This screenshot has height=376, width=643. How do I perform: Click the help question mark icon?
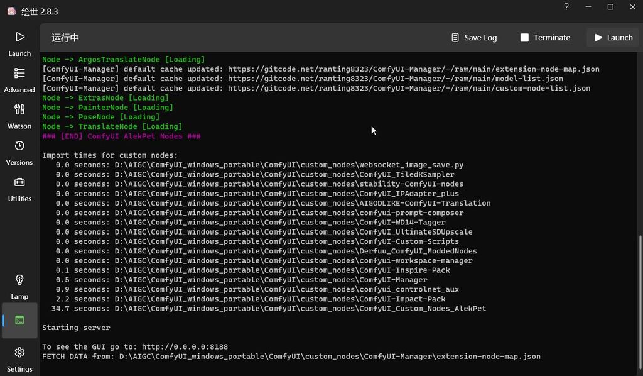pyautogui.click(x=566, y=8)
